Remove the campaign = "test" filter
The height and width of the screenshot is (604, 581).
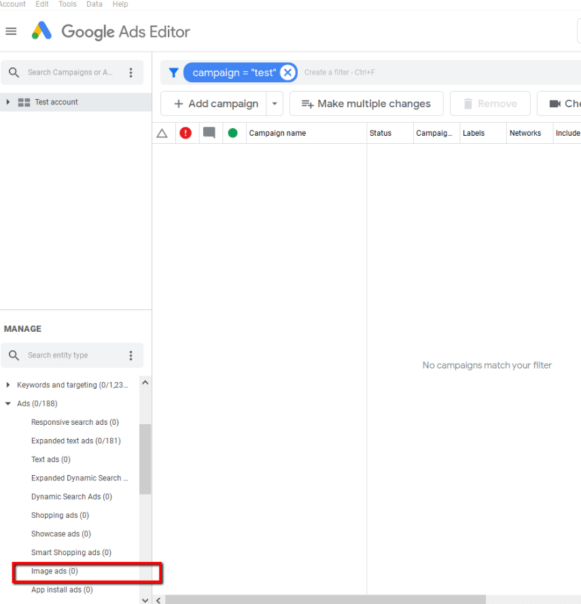tap(288, 73)
